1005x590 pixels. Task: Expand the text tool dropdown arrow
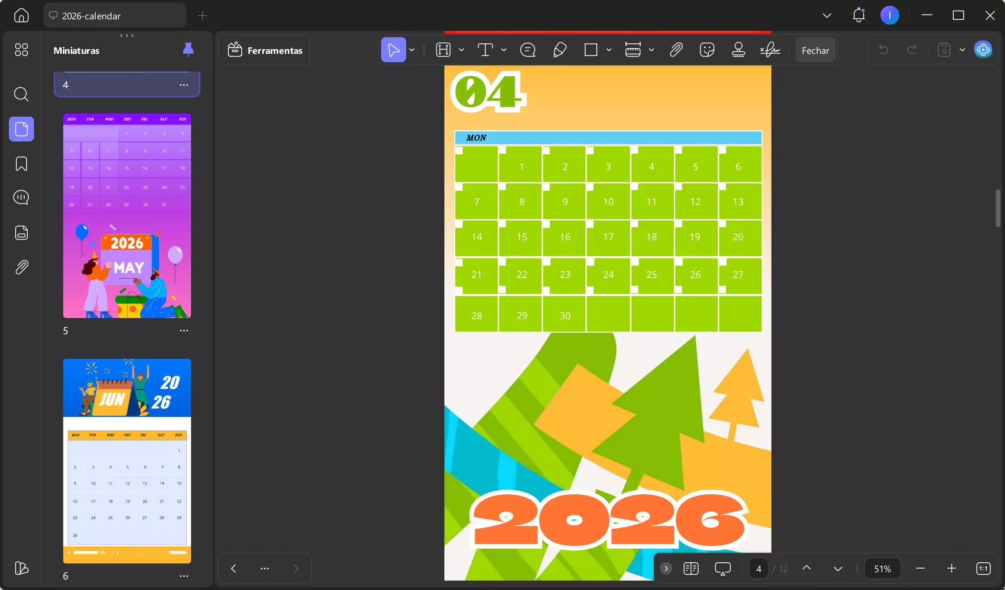coord(504,50)
